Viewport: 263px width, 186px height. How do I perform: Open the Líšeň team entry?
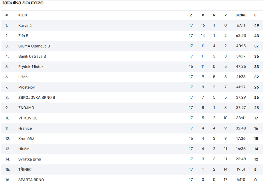tap(23, 77)
